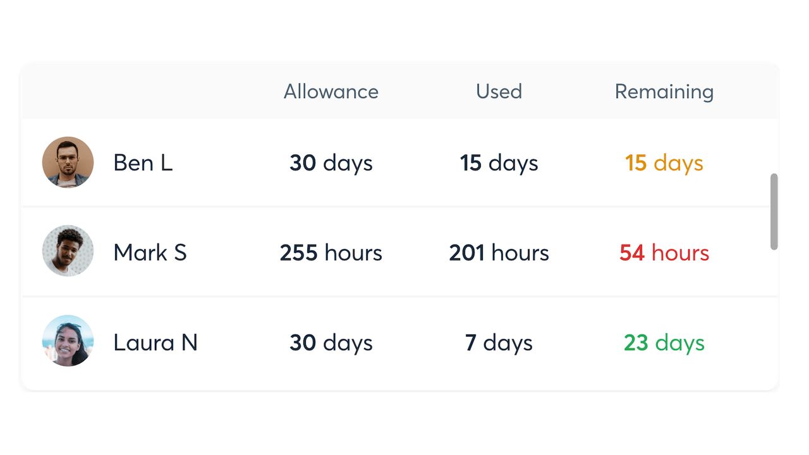809x455 pixels.
Task: Select Ben L's 15 days used value
Action: pyautogui.click(x=499, y=163)
